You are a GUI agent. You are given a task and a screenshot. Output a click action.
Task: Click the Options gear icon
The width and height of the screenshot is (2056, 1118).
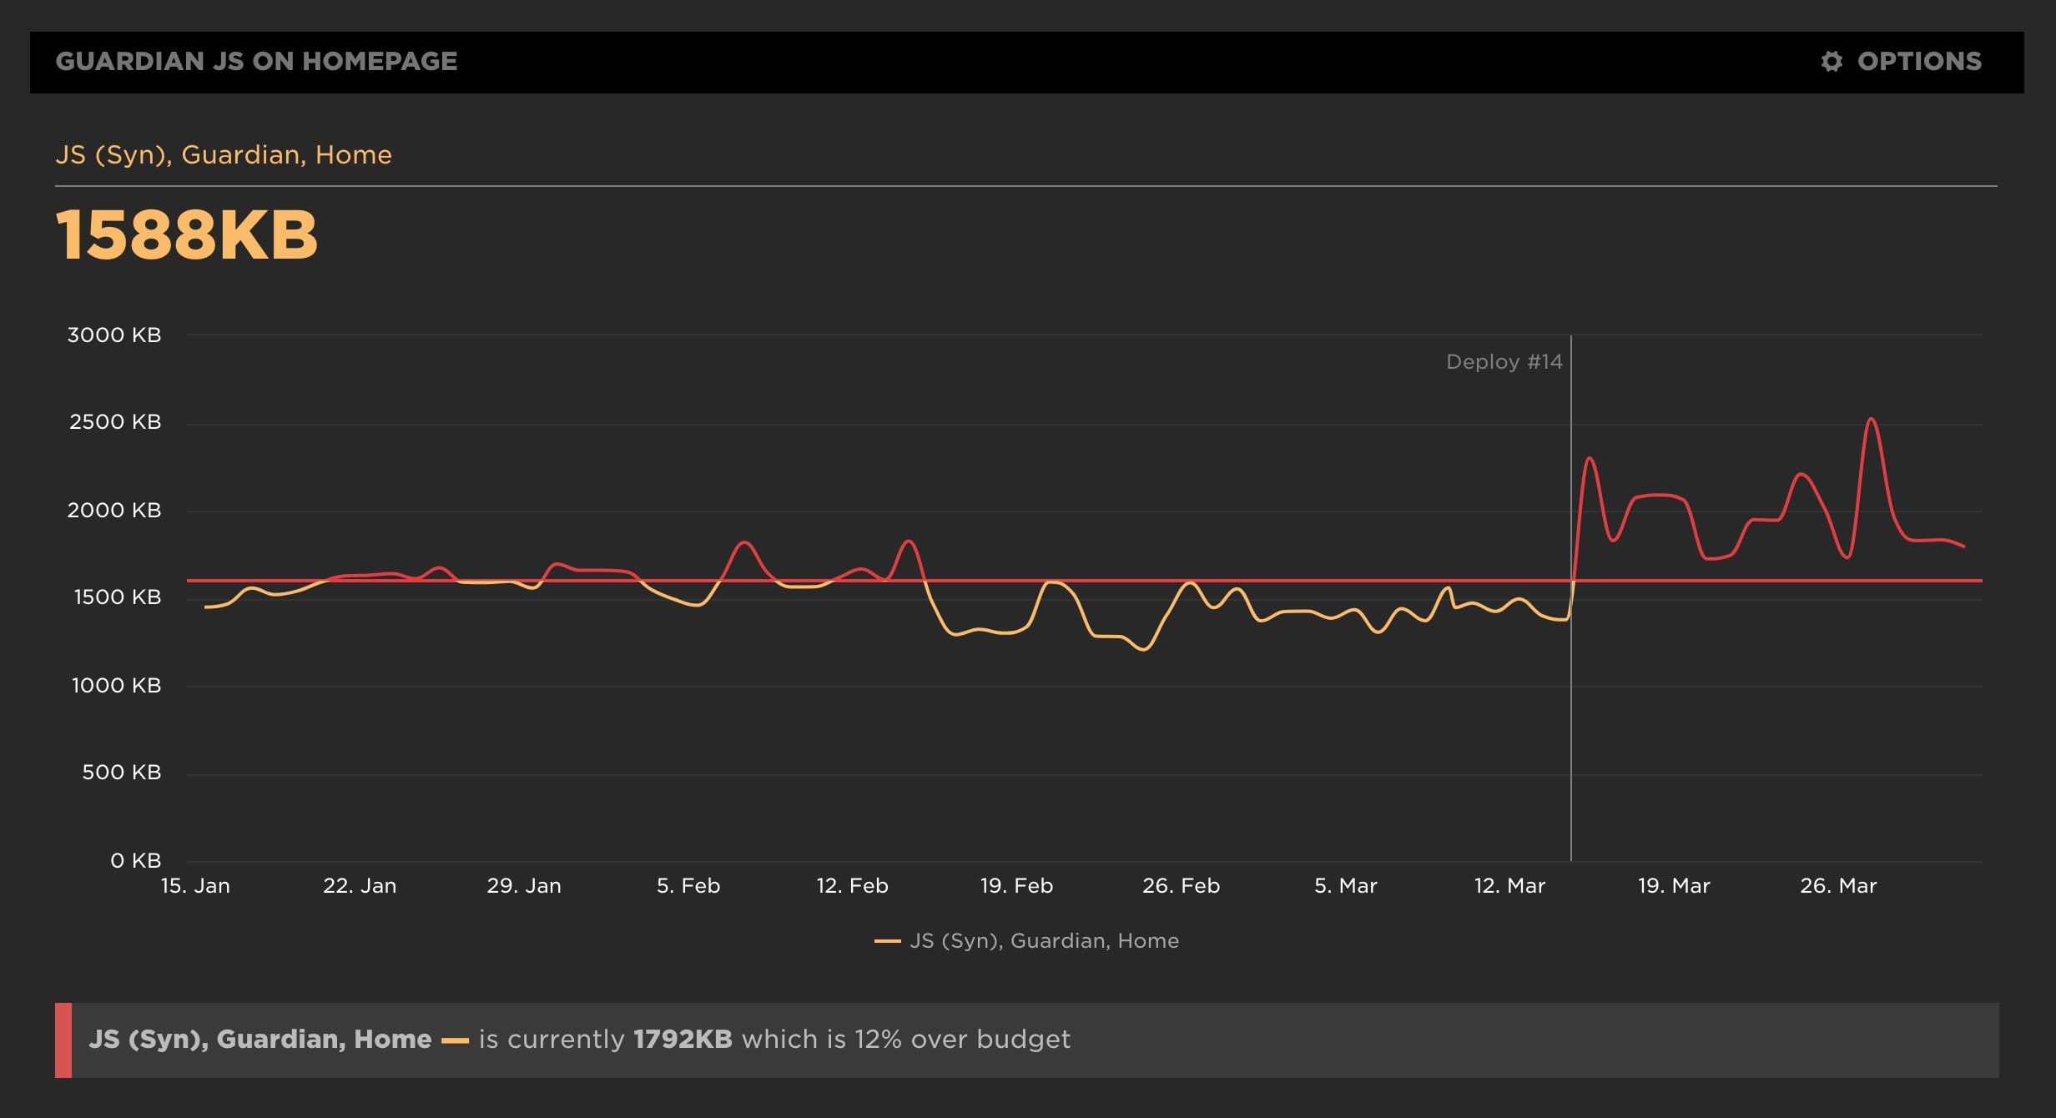[1832, 62]
